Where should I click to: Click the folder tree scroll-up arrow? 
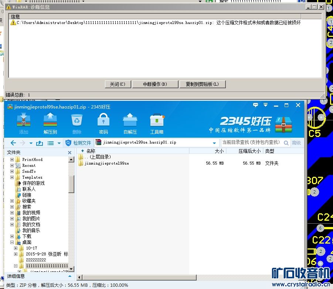coord(71,159)
